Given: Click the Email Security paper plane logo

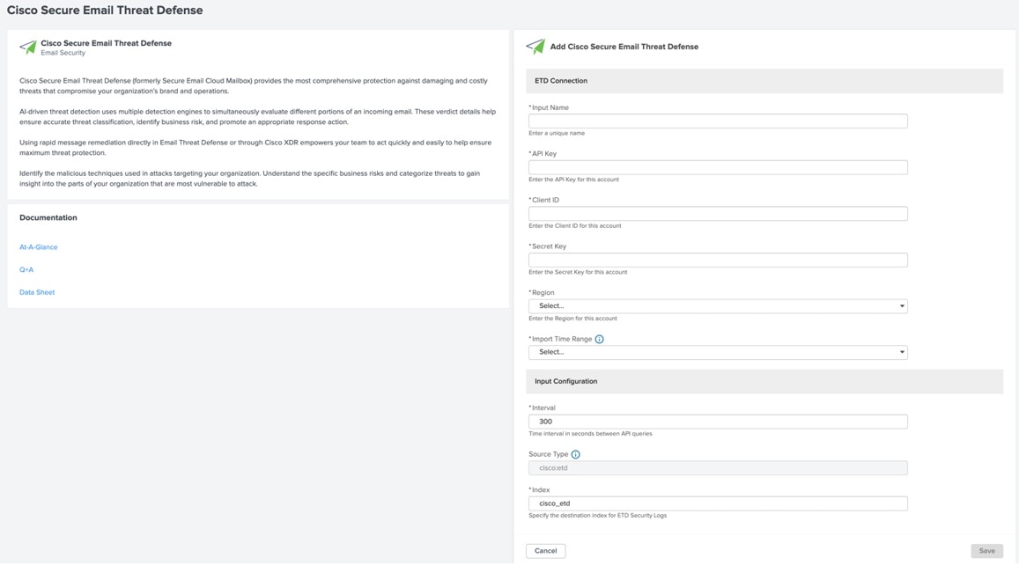Looking at the screenshot, I should 28,48.
